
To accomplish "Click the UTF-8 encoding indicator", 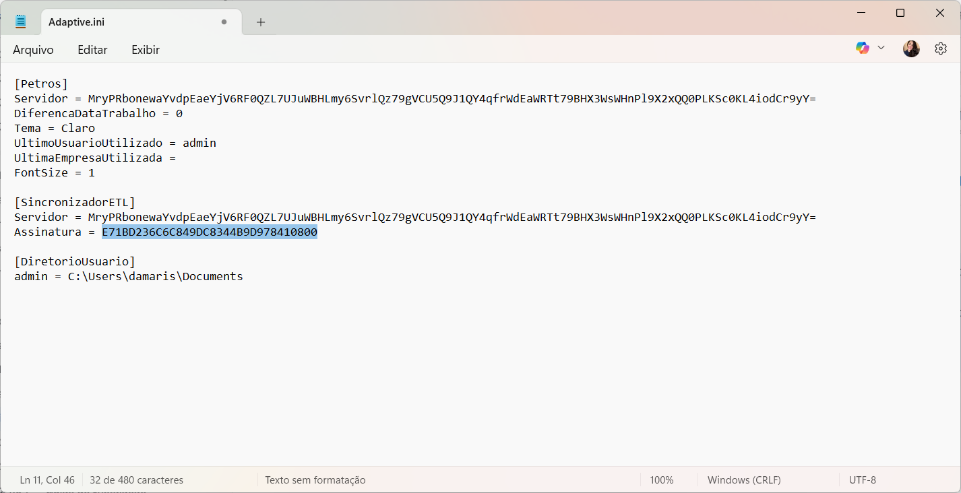I will coord(863,480).
